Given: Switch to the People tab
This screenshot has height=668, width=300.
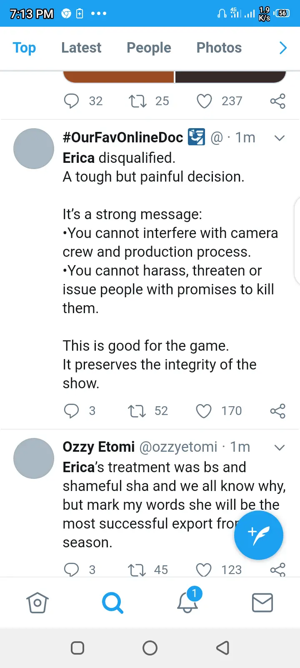Looking at the screenshot, I should click(x=149, y=48).
